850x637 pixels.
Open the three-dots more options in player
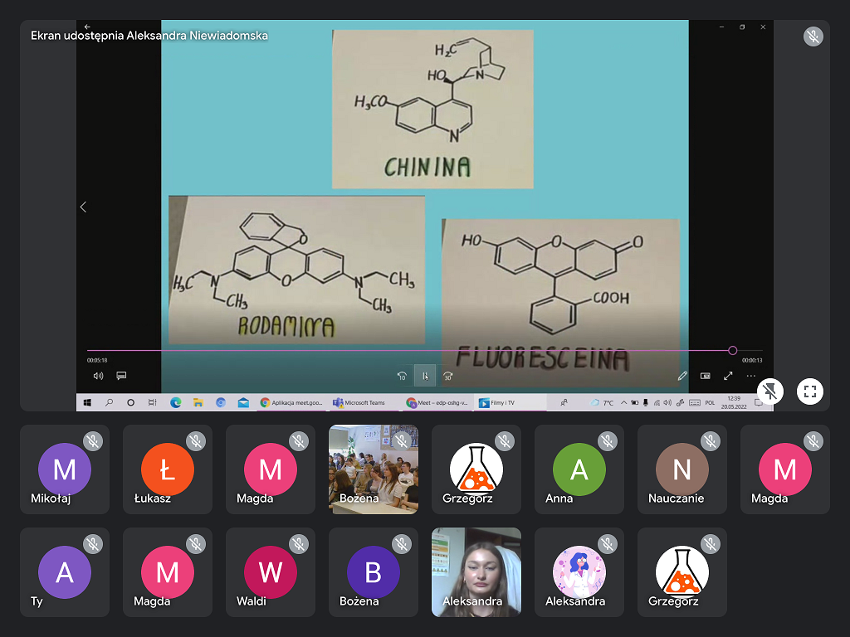pyautogui.click(x=751, y=376)
